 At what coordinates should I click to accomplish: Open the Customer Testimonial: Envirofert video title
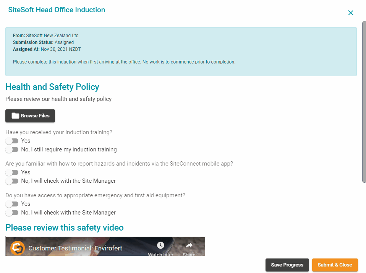click(x=75, y=248)
